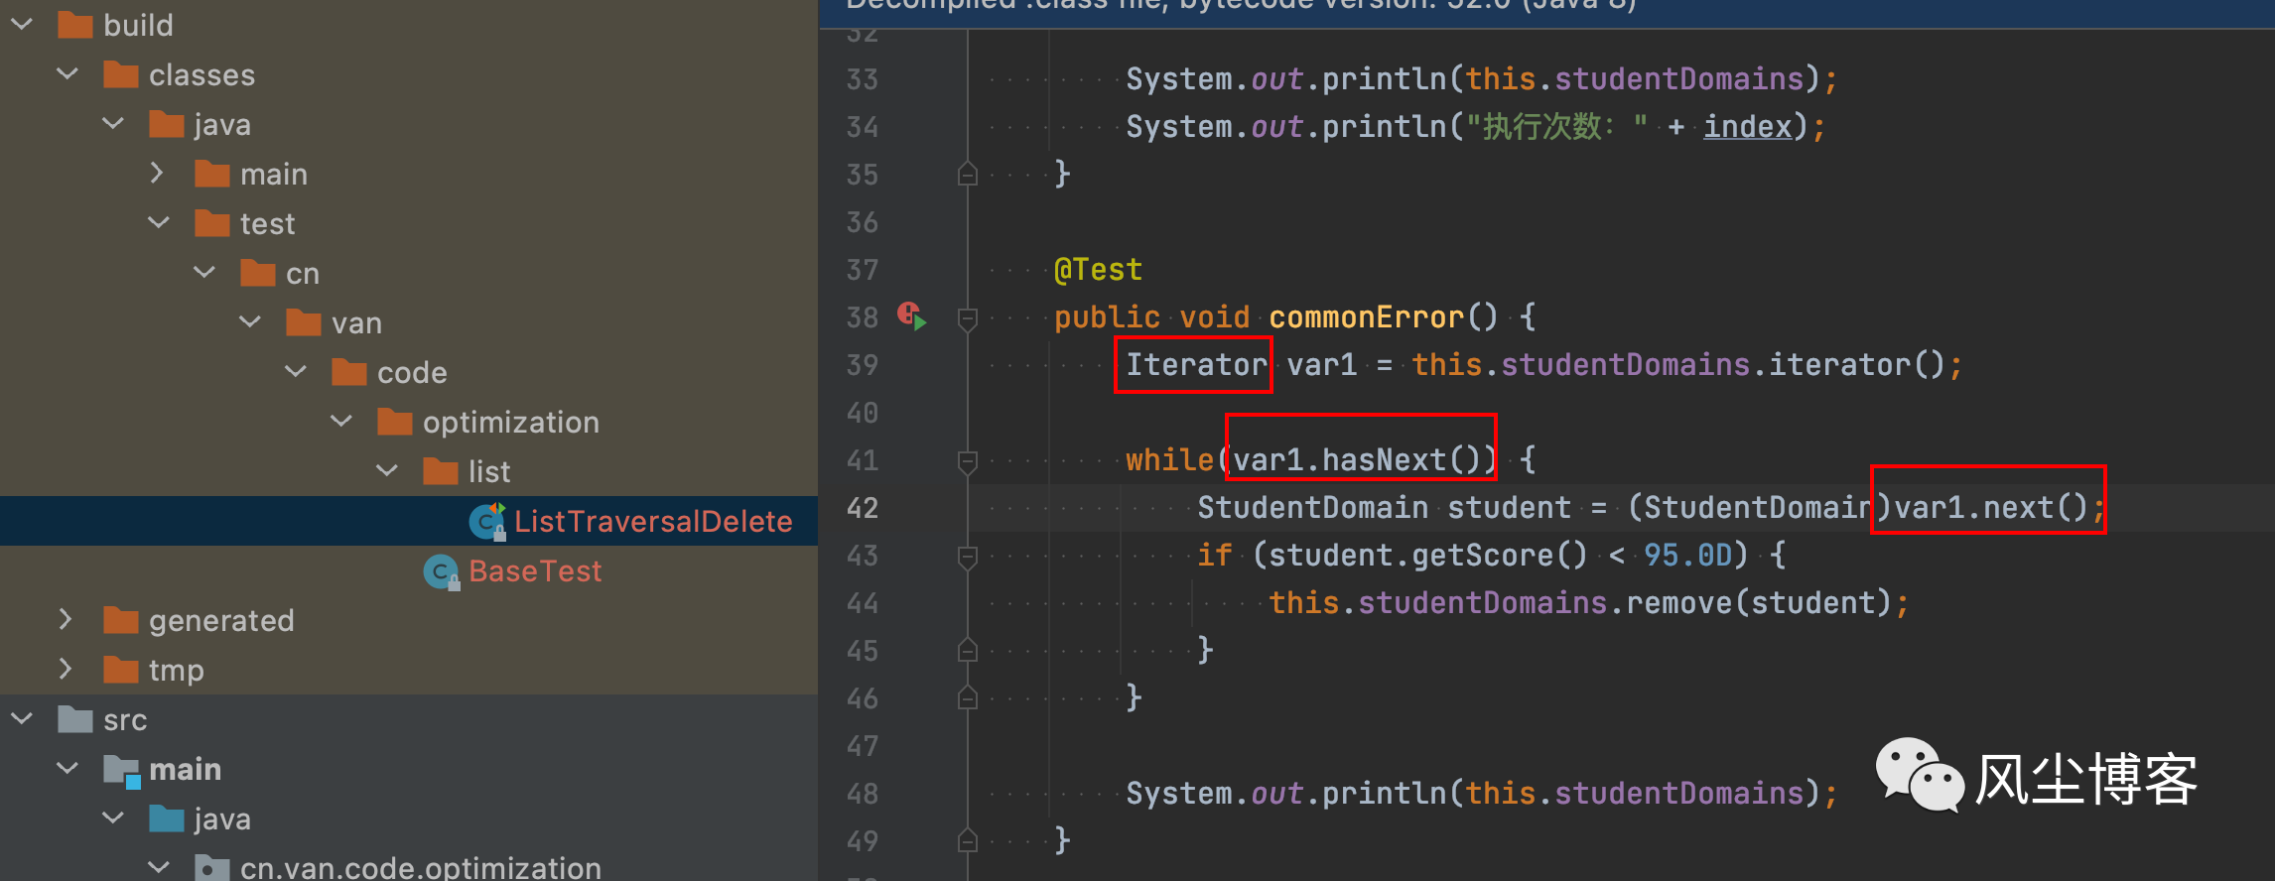2275x881 pixels.
Task: Select ListTraversalDelete in the project tree
Action: click(409, 521)
